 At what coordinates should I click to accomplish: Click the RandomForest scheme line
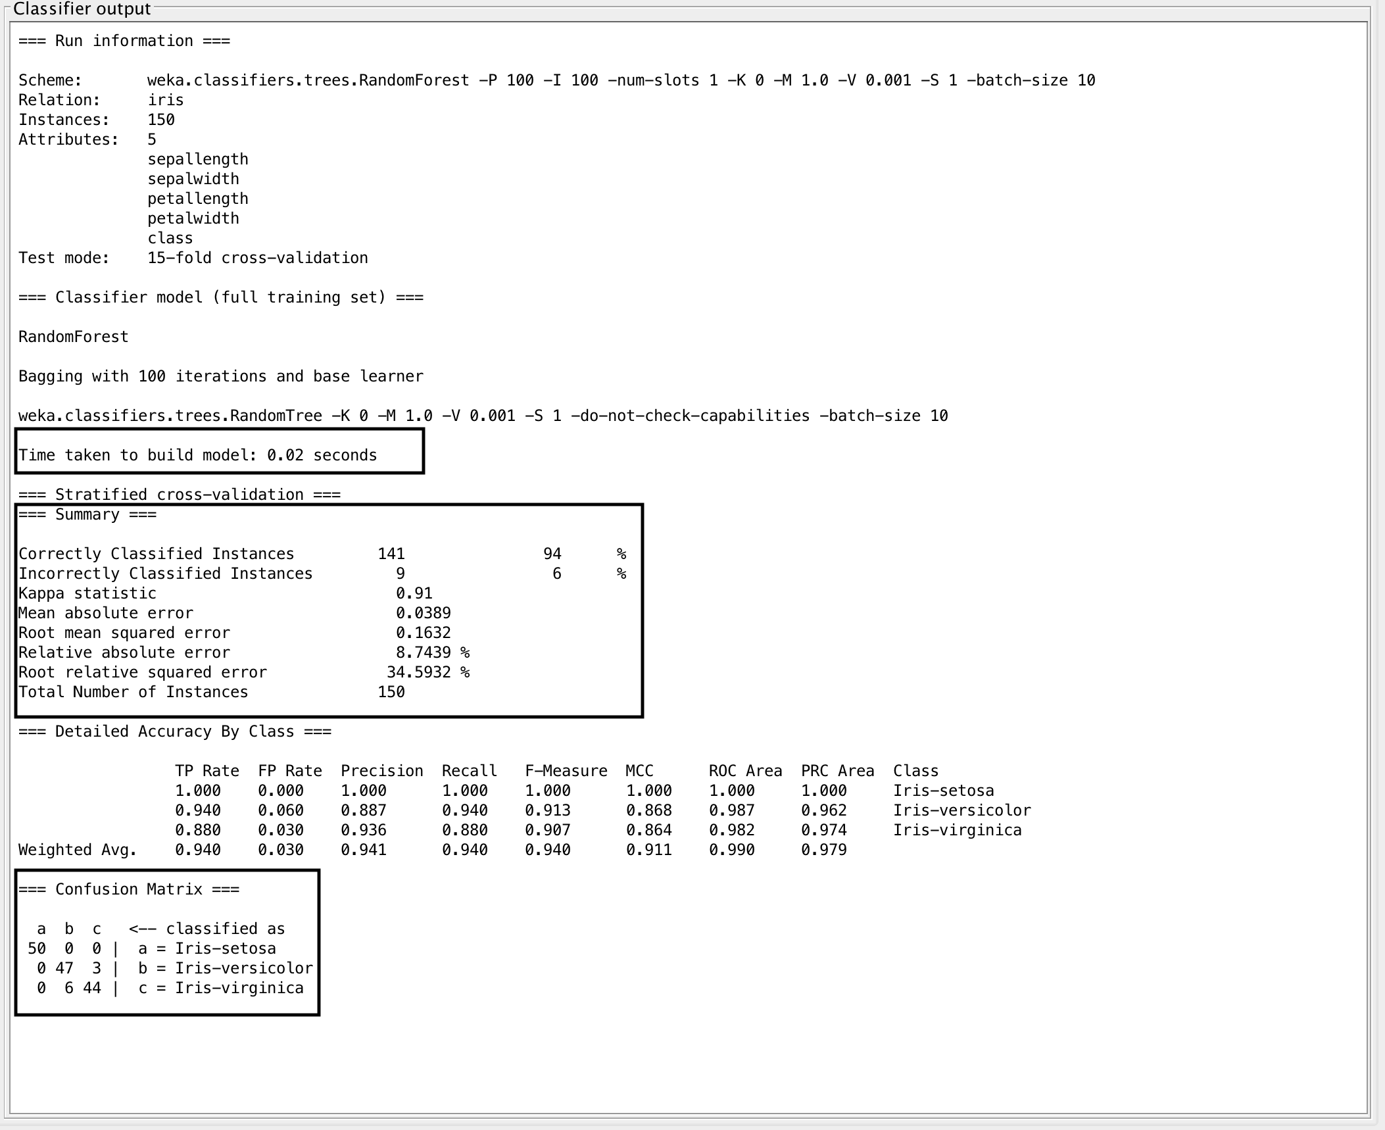click(x=621, y=80)
